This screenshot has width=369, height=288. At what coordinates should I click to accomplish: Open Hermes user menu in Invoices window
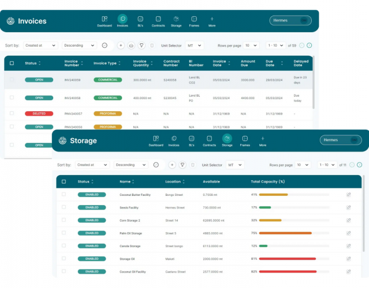tap(290, 20)
